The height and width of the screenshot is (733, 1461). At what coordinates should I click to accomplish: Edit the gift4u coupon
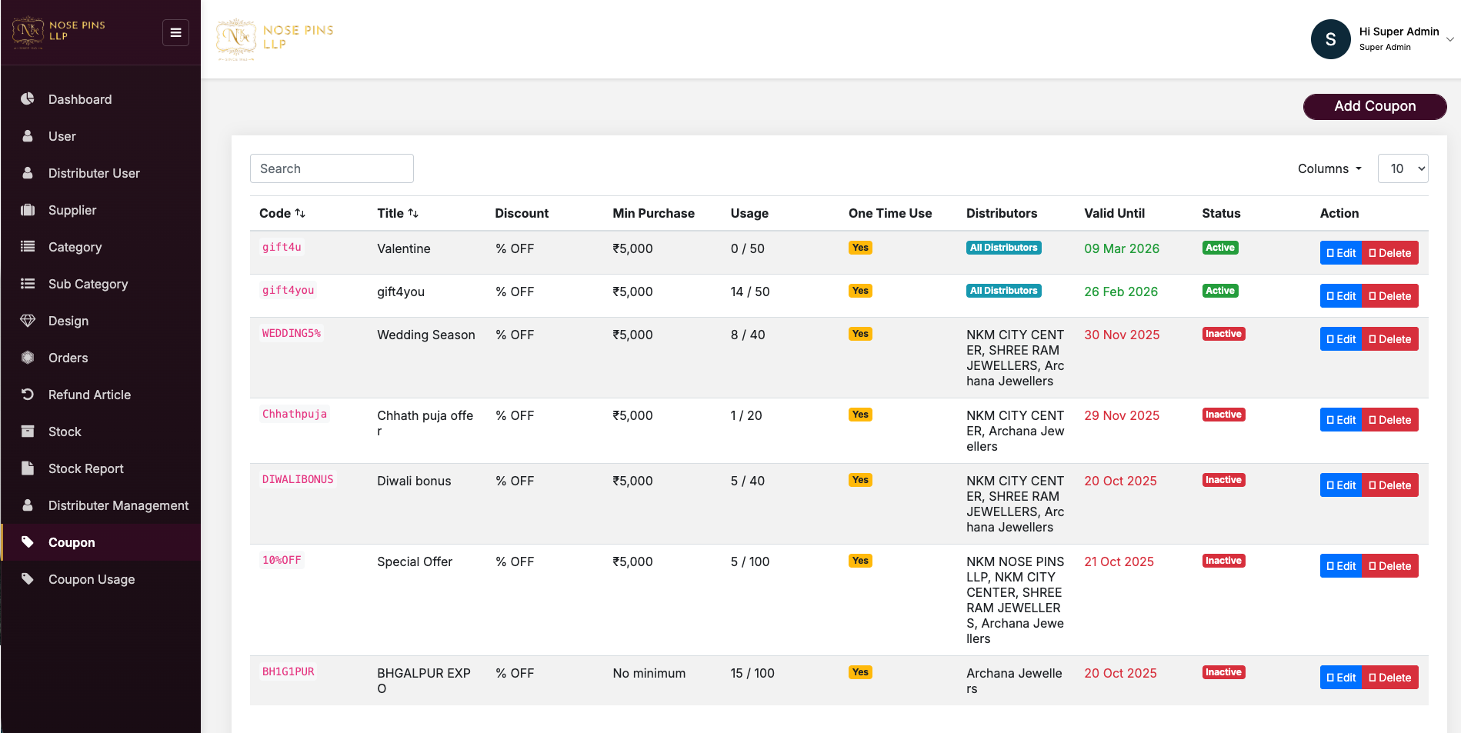point(1340,253)
